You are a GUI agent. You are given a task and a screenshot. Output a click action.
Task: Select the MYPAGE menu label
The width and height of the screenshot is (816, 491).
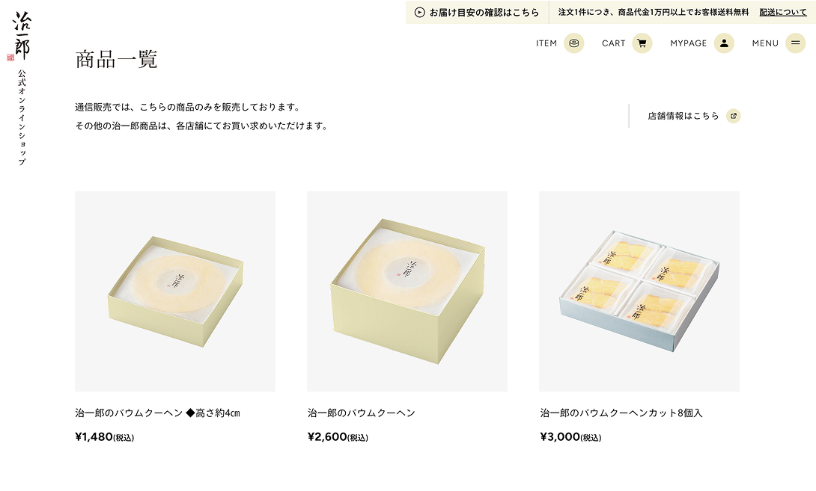pyautogui.click(x=689, y=43)
